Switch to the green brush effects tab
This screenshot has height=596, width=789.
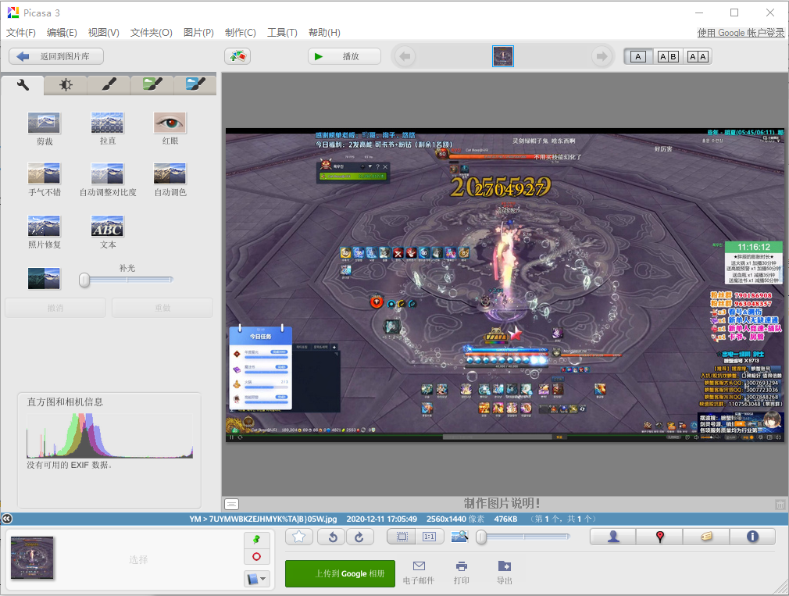pyautogui.click(x=152, y=85)
